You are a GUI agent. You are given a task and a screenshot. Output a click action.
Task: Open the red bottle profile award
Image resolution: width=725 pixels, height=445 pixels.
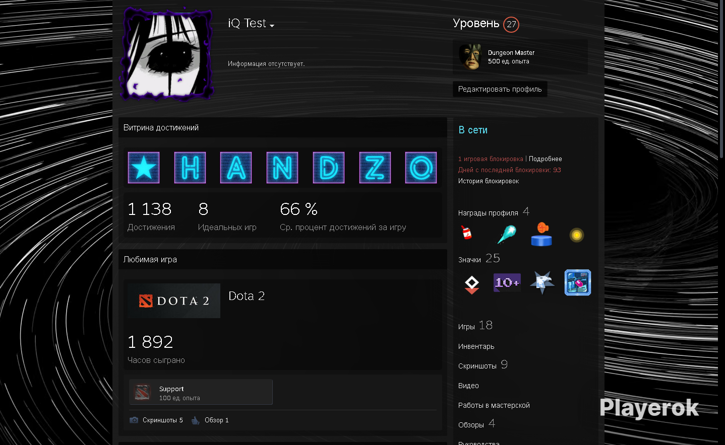pyautogui.click(x=467, y=233)
